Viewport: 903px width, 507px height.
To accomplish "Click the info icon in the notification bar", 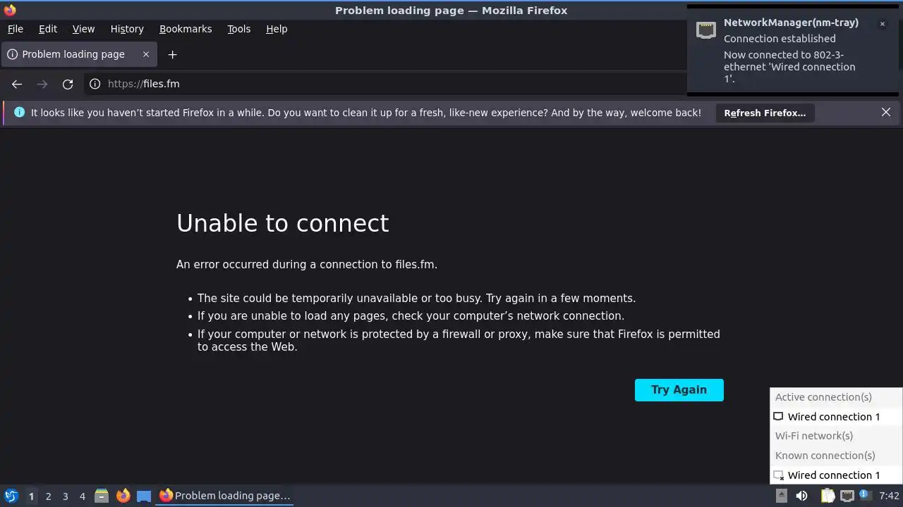I will point(19,112).
